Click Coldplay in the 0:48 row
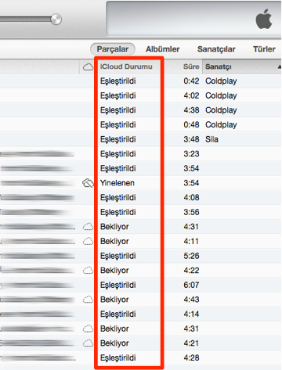This screenshot has height=370, width=282. [x=221, y=125]
